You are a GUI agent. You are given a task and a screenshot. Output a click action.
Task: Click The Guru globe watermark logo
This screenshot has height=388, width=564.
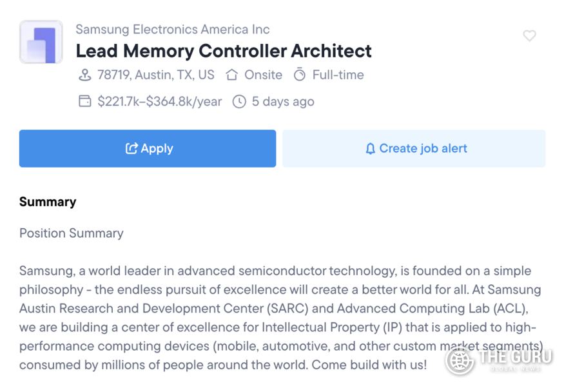pyautogui.click(x=460, y=360)
